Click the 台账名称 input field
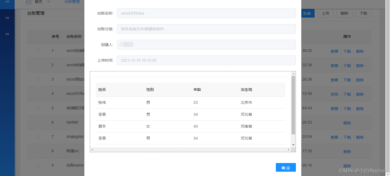Image resolution: width=390 pixels, height=176 pixels. [x=206, y=13]
